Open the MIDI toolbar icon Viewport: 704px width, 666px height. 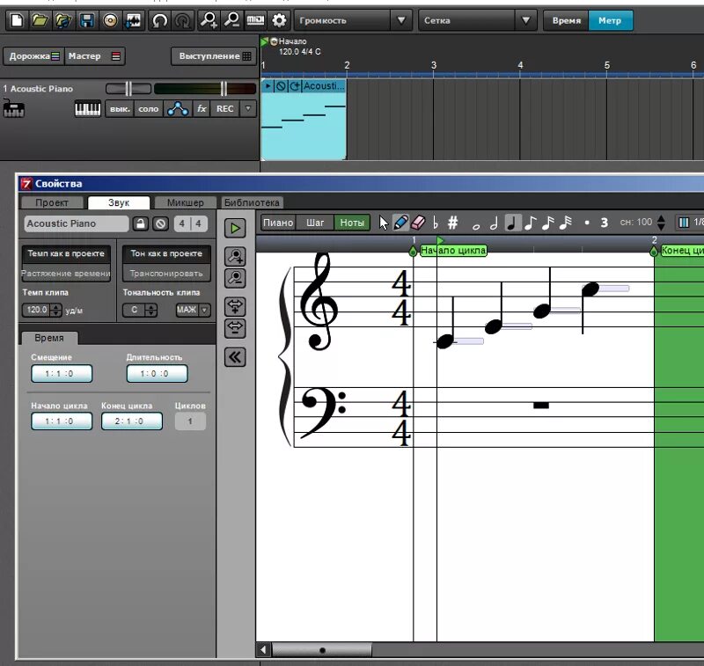tap(255, 20)
